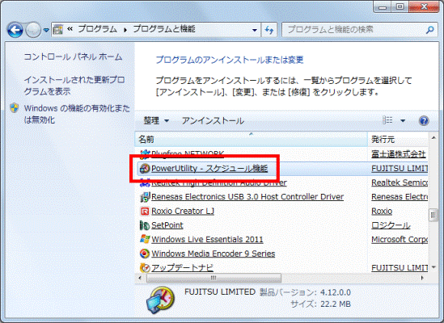Click the アップデートナビ program icon

pyautogui.click(x=145, y=267)
